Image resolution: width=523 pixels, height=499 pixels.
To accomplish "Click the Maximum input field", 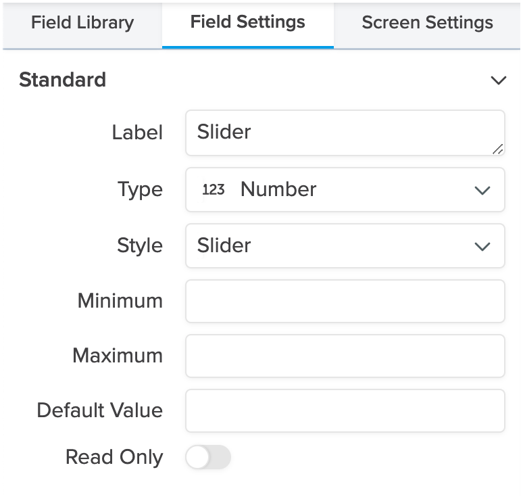I will point(345,356).
